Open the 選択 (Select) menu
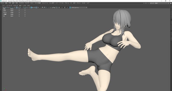This screenshot has height=91, width=172. pos(13,3)
